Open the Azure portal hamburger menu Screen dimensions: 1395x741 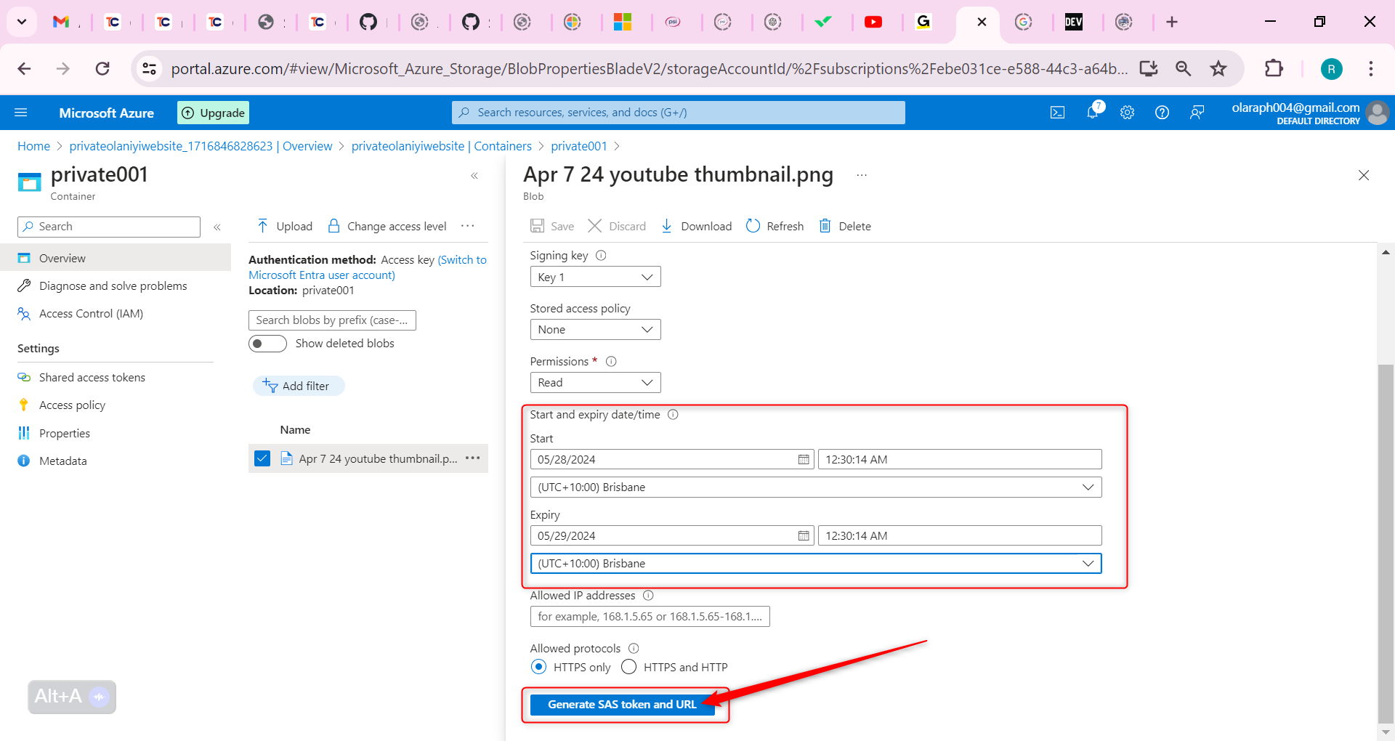pyautogui.click(x=21, y=113)
